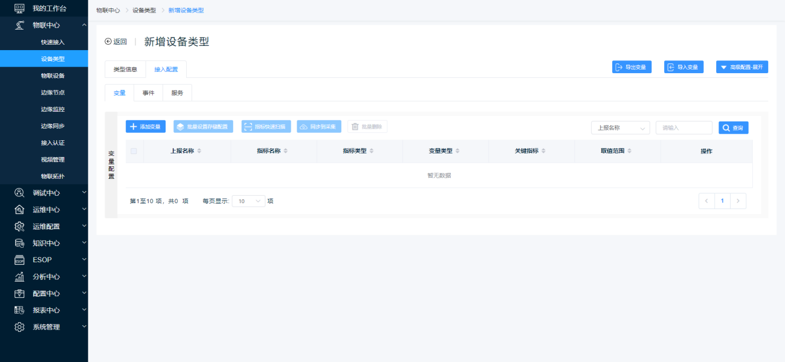Toggle the select-all checkbox in table header

[x=134, y=151]
